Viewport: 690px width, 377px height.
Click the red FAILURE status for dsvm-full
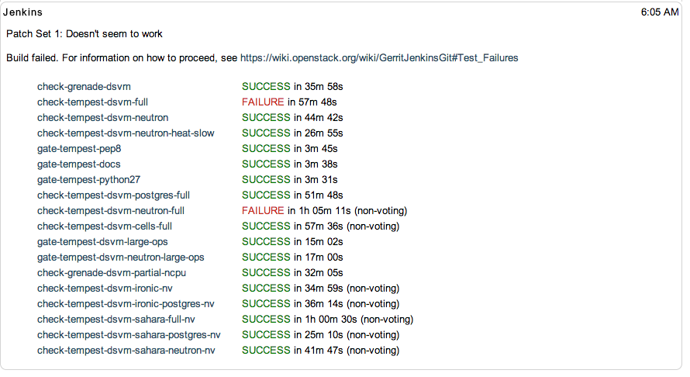click(x=263, y=102)
